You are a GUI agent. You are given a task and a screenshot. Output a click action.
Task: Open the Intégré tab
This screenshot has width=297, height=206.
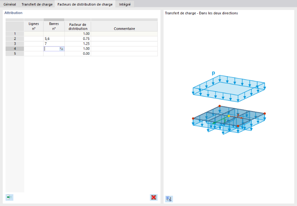pyautogui.click(x=125, y=4)
